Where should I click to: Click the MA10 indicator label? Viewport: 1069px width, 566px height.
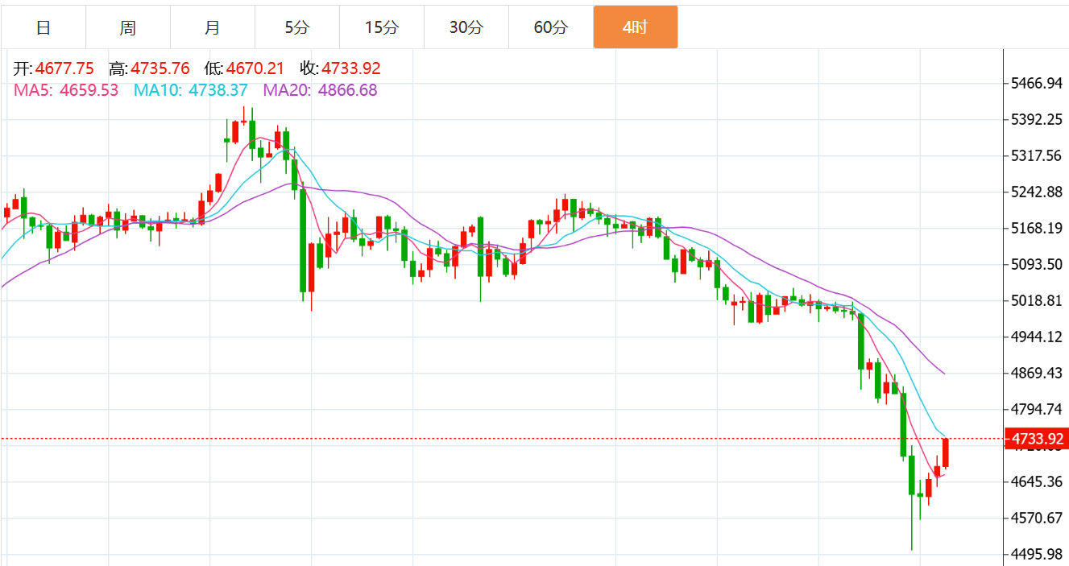click(x=191, y=90)
